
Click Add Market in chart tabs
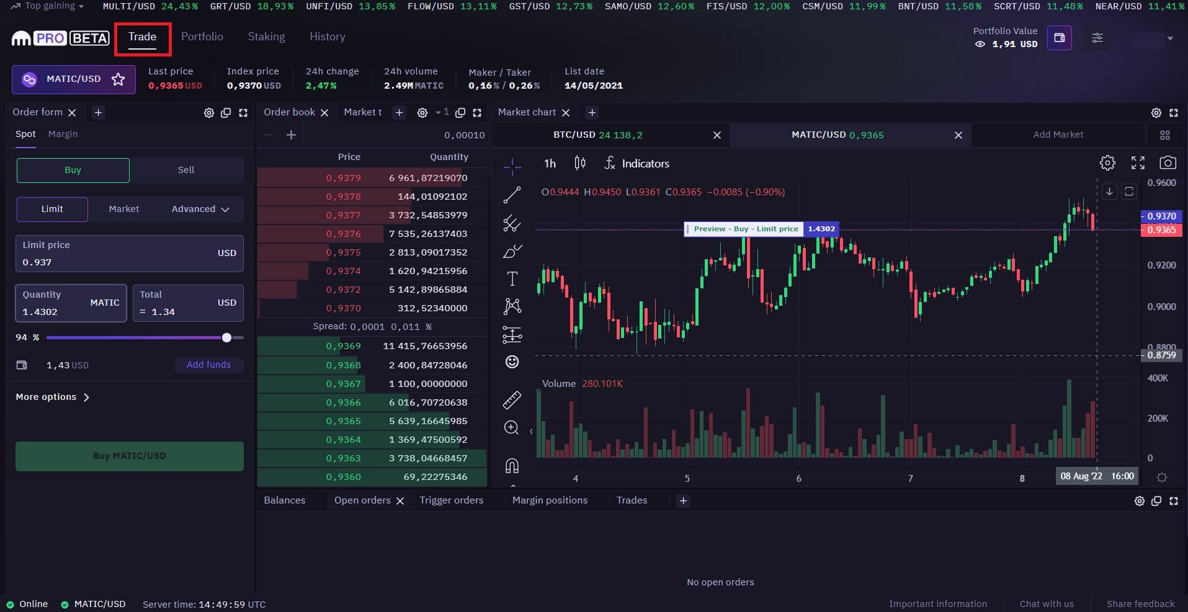[x=1058, y=135]
